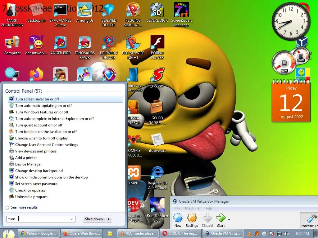Select Turn screen saver on or off
The width and height of the screenshot is (318, 238).
pos(65,99)
